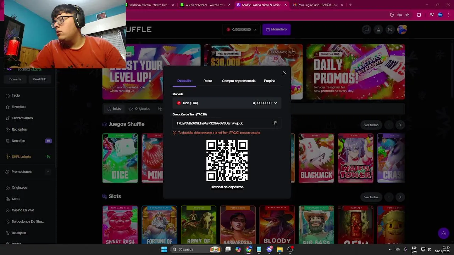Click the deposit address field
This screenshot has height=255, width=454.
227,123
